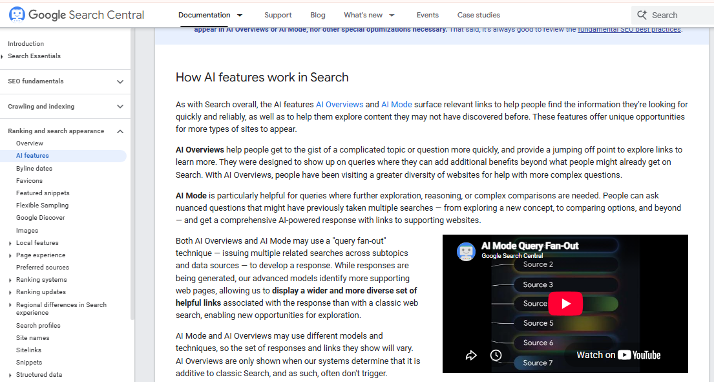The image size is (714, 382).
Task: Open Site names in the sidebar
Action: click(33, 338)
